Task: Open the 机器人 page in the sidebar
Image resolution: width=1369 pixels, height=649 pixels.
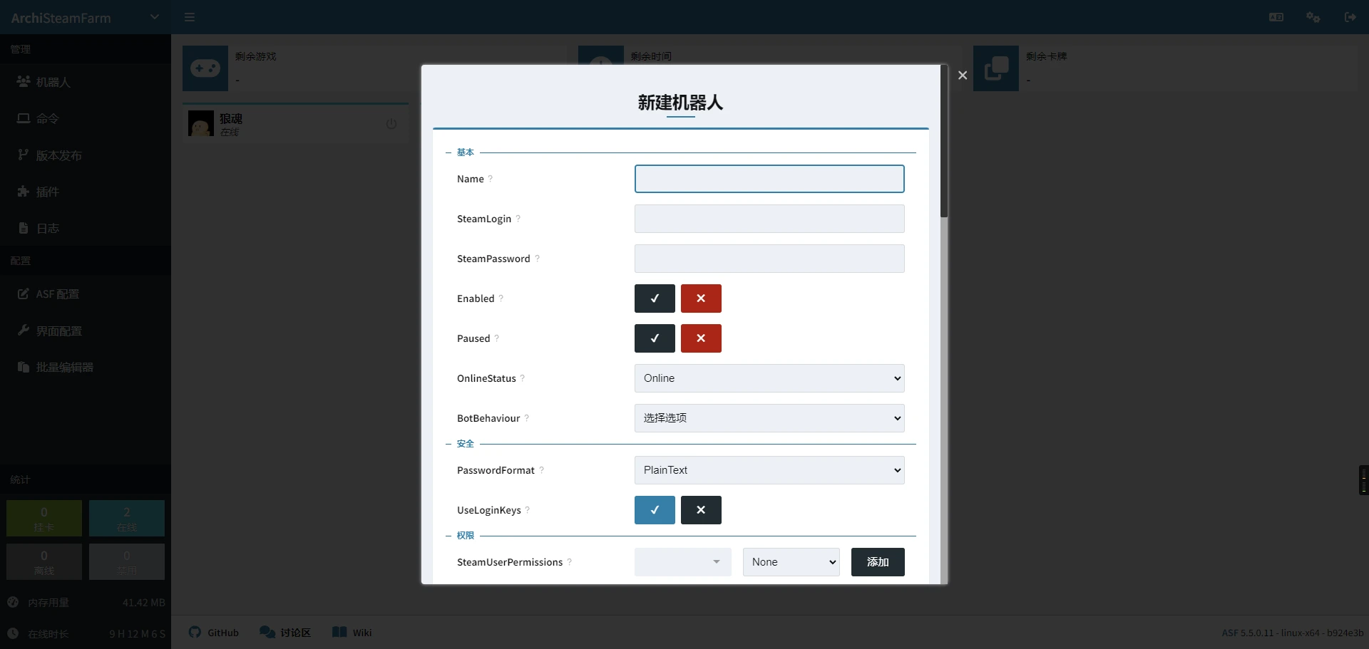Action: point(53,82)
